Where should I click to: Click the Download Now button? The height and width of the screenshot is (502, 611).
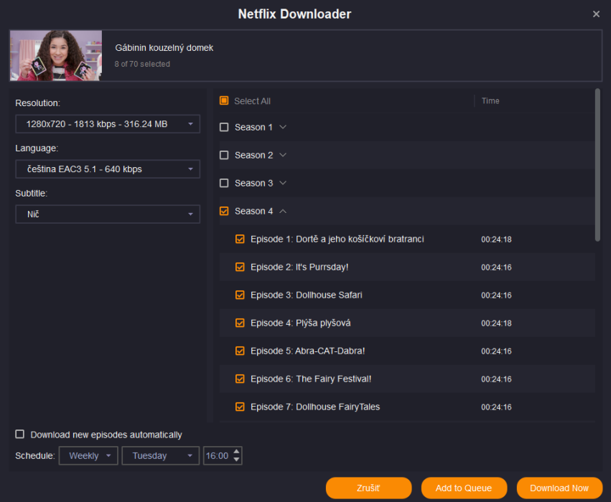click(559, 488)
